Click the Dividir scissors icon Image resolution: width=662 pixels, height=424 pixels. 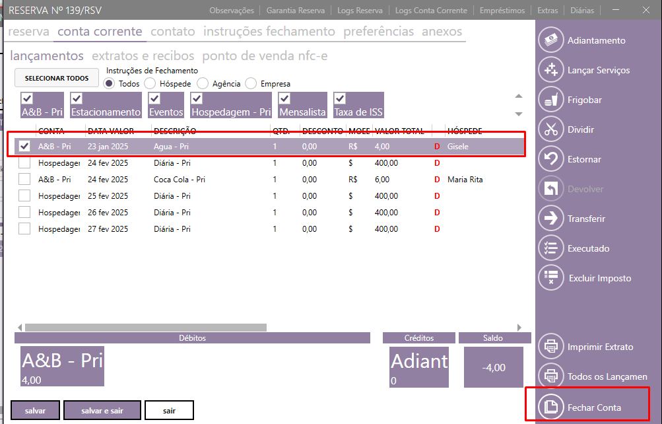(x=550, y=129)
